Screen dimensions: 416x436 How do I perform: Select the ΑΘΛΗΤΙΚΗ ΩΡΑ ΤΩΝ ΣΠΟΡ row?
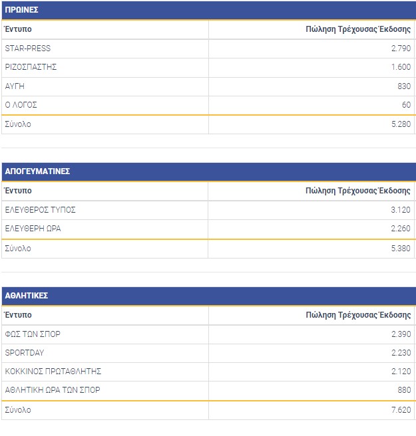pyautogui.click(x=53, y=390)
